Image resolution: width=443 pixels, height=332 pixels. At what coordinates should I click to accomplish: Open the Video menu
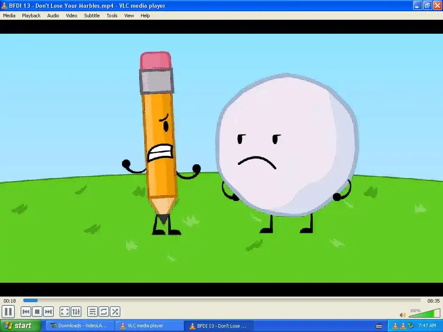(71, 16)
